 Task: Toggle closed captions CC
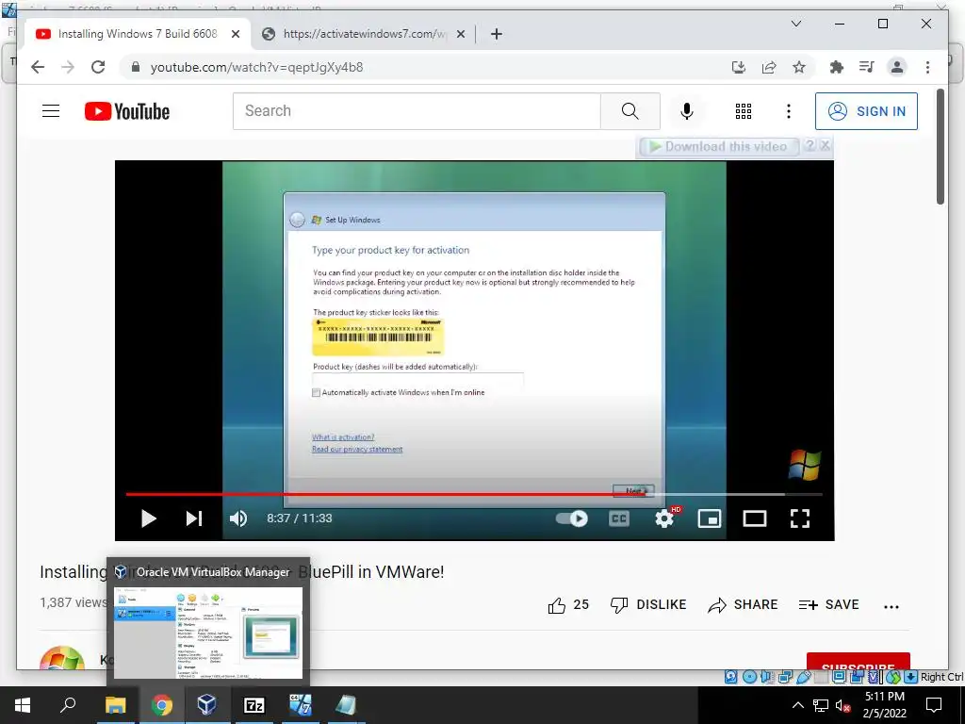(618, 518)
